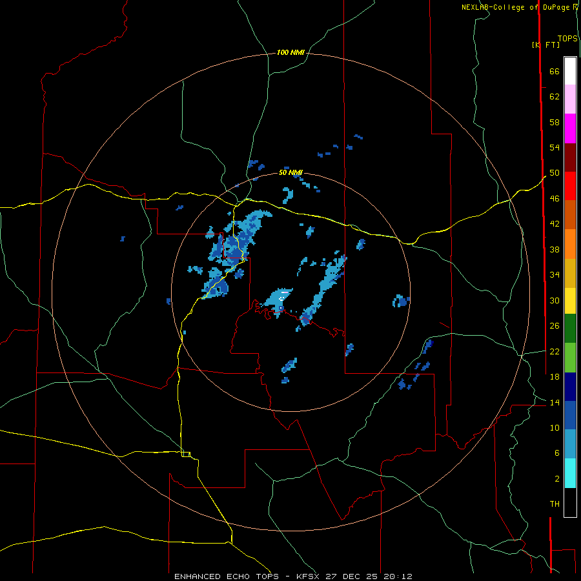Click the '18' value on the legend
The height and width of the screenshot is (581, 581).
pyautogui.click(x=555, y=377)
